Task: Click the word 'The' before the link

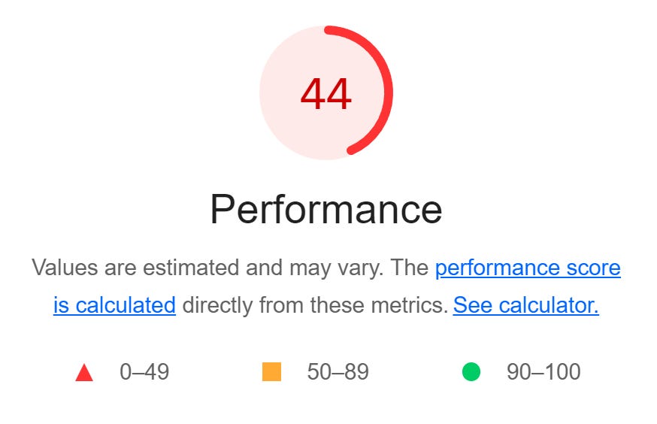Action: pos(410,268)
